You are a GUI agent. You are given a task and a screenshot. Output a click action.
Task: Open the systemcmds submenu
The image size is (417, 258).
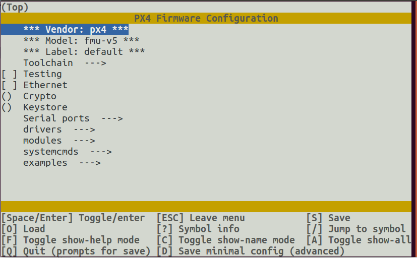click(67, 152)
